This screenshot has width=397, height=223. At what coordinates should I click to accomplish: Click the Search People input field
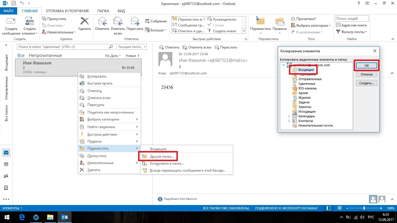pyautogui.click(x=352, y=19)
